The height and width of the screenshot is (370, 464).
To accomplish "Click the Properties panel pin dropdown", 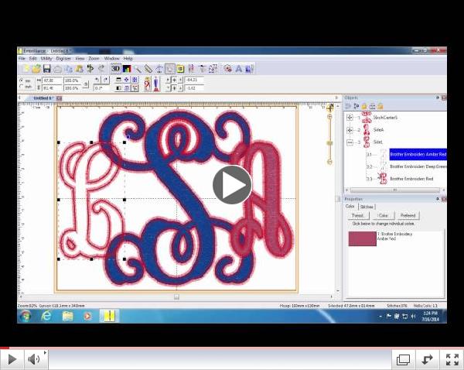I will (438, 199).
